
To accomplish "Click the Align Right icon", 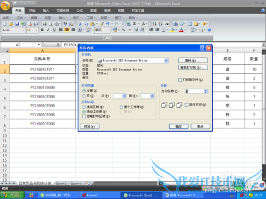I will 73,30.
